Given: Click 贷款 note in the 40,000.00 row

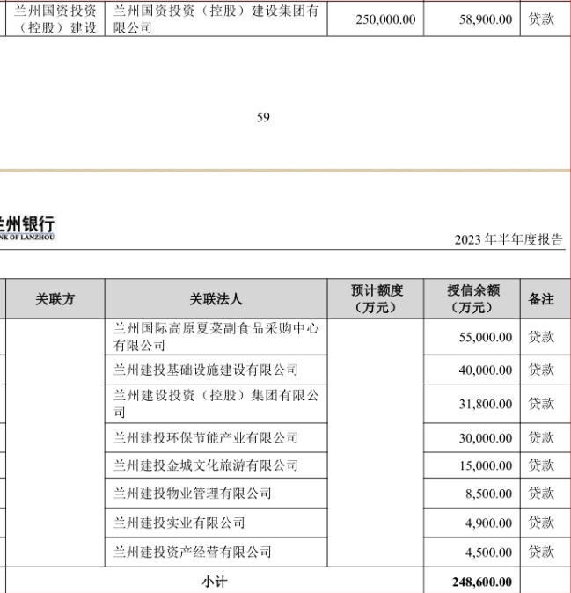Looking at the screenshot, I should (x=541, y=370).
